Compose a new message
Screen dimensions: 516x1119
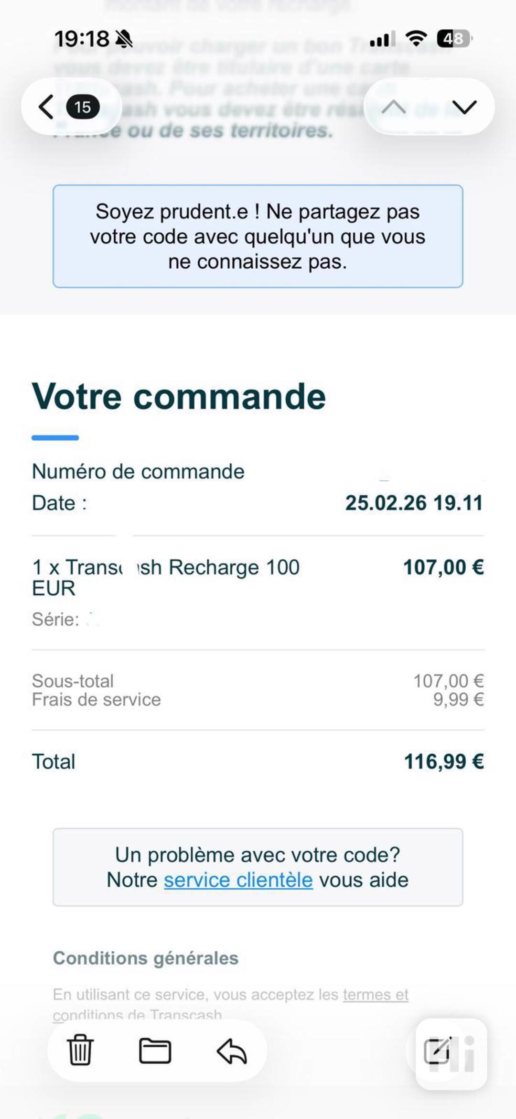[438, 1051]
